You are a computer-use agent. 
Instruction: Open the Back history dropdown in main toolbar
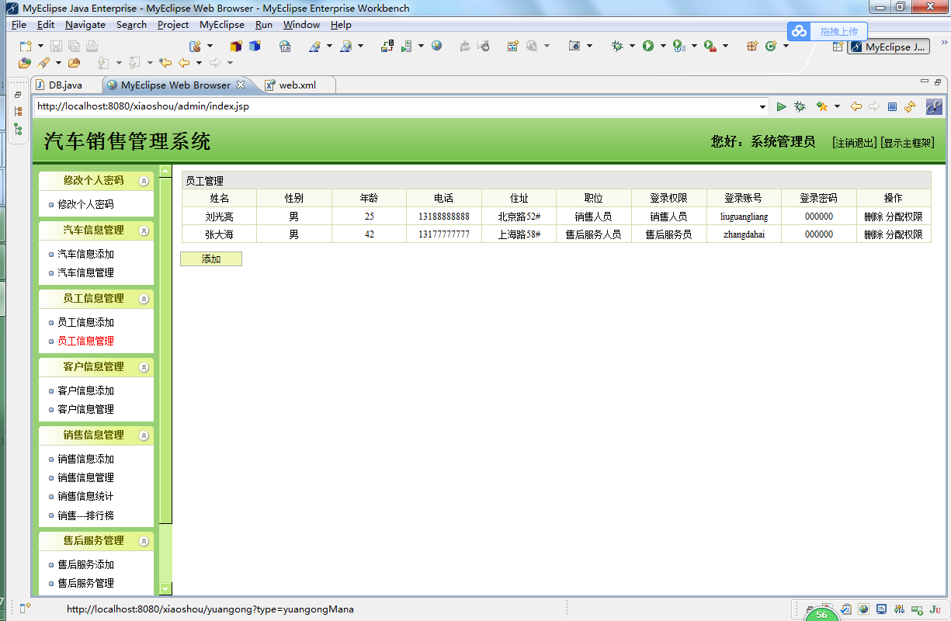coord(199,63)
